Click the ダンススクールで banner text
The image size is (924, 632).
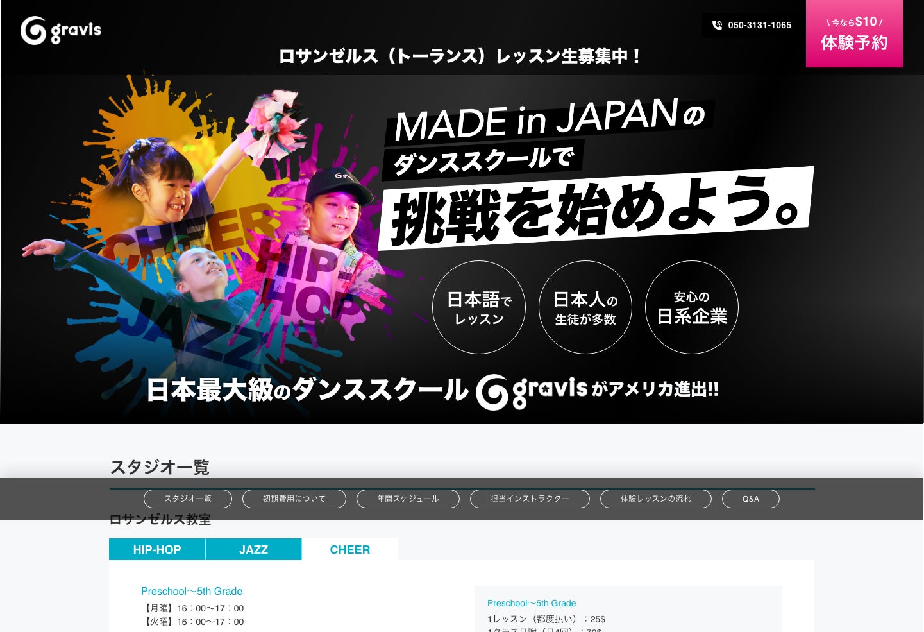point(482,160)
